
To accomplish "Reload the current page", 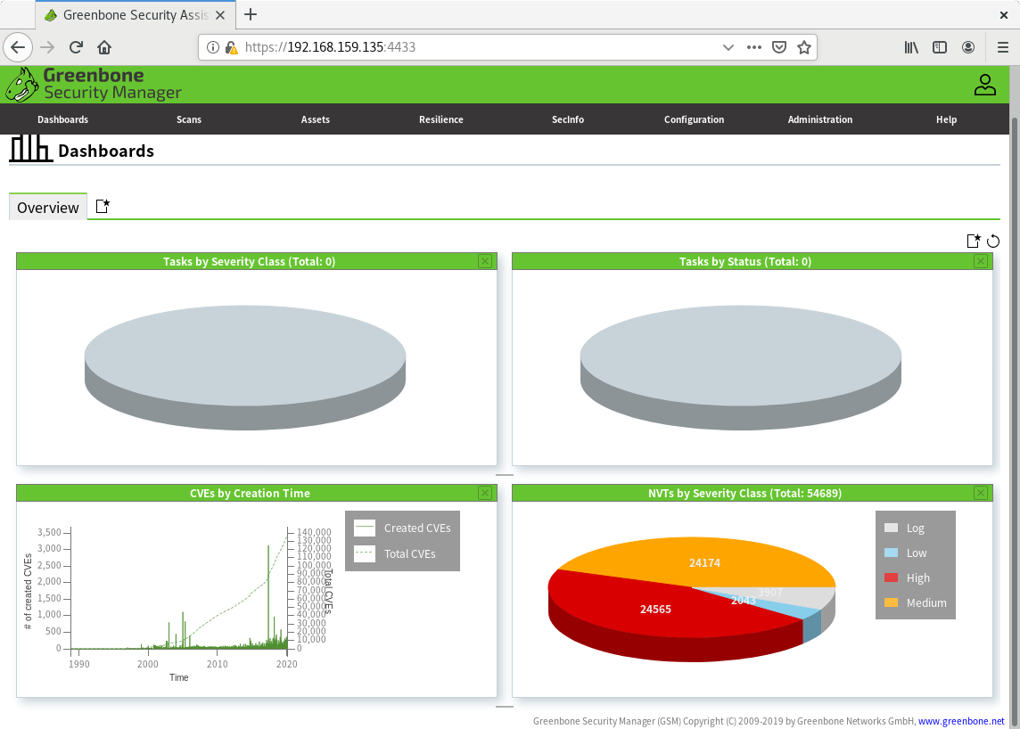I will point(76,47).
